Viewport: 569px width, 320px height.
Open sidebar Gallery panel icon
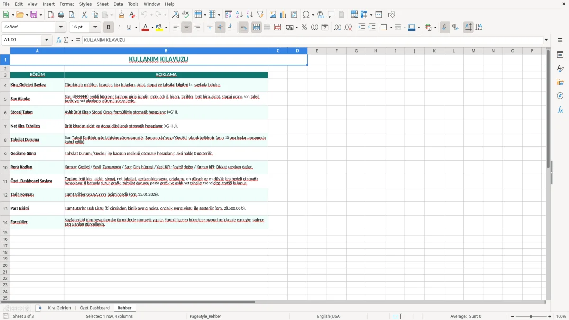tap(560, 82)
